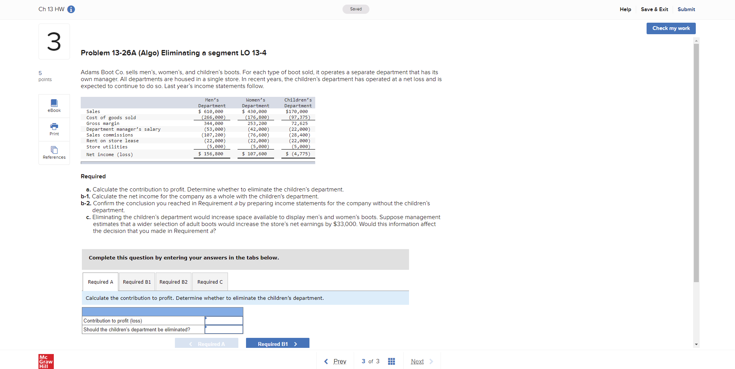735x369 pixels.
Task: Click the McGraw Hill logo
Action: [46, 361]
